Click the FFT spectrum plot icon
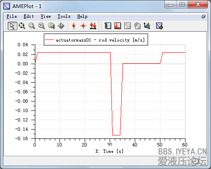Image resolution: width=211 pixels, height=169 pixels. [118, 26]
